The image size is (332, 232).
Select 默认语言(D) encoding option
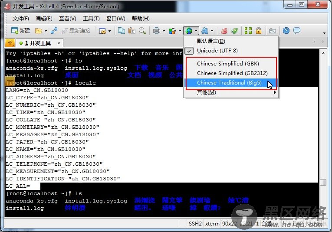tap(231, 41)
